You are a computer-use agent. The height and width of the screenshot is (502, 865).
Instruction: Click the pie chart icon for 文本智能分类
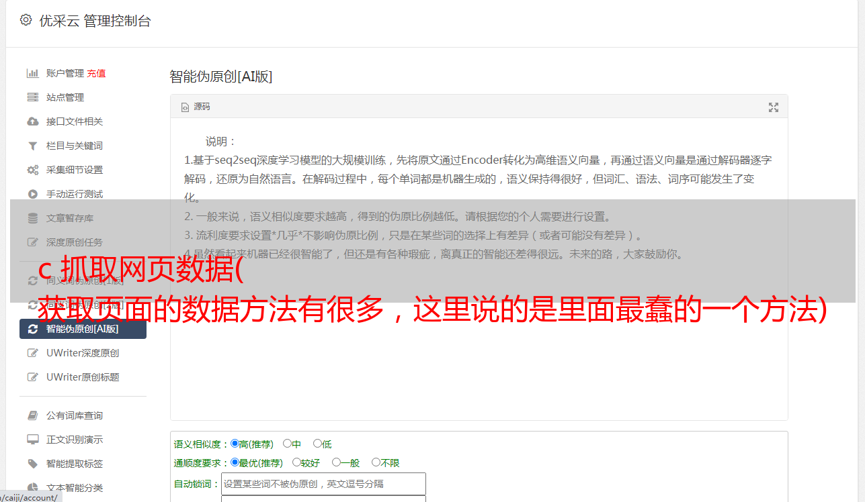click(x=32, y=488)
